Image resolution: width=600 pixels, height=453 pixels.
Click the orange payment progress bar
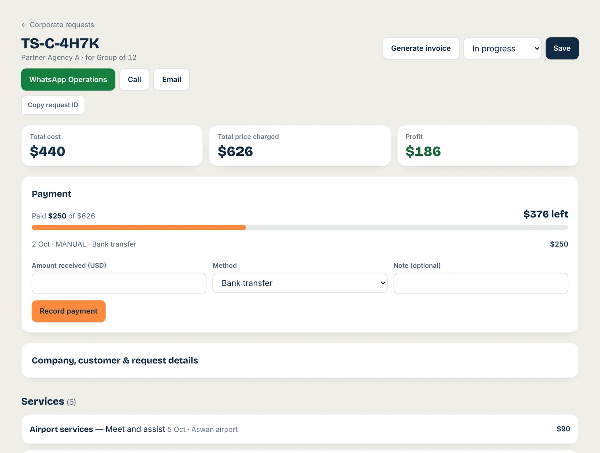tap(139, 228)
